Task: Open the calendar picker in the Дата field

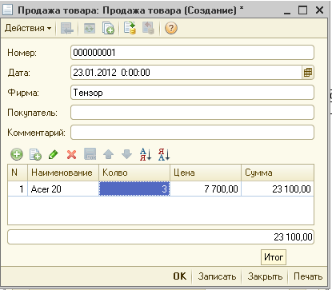Action: point(308,73)
